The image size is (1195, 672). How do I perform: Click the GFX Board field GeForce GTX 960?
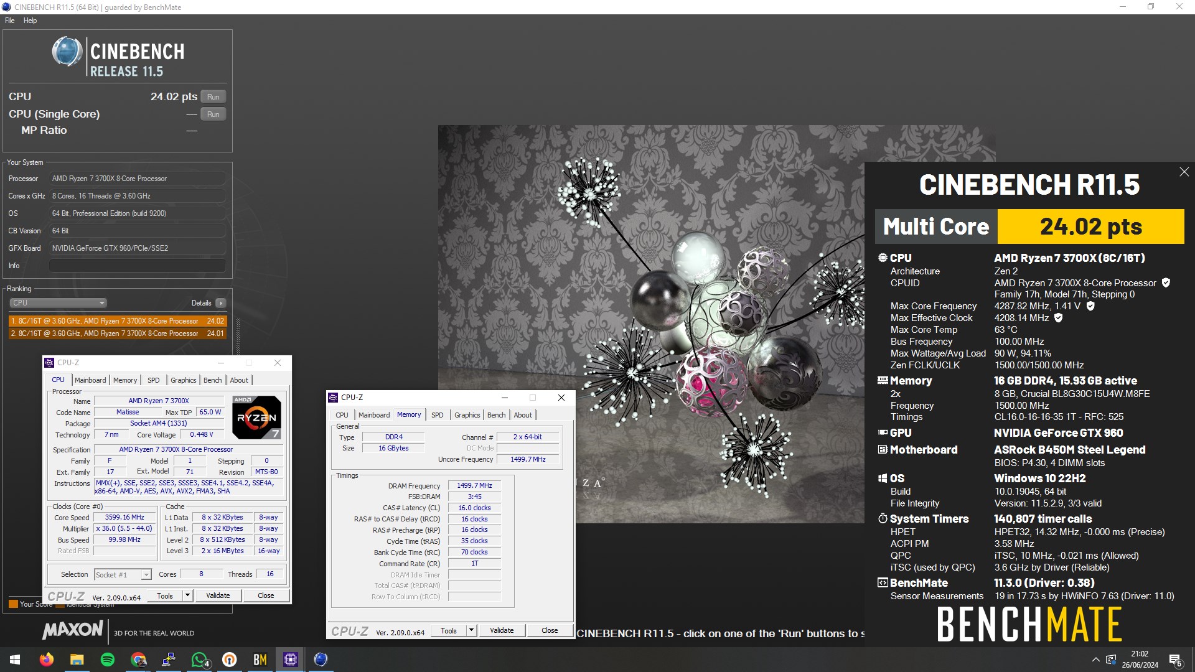coord(138,248)
